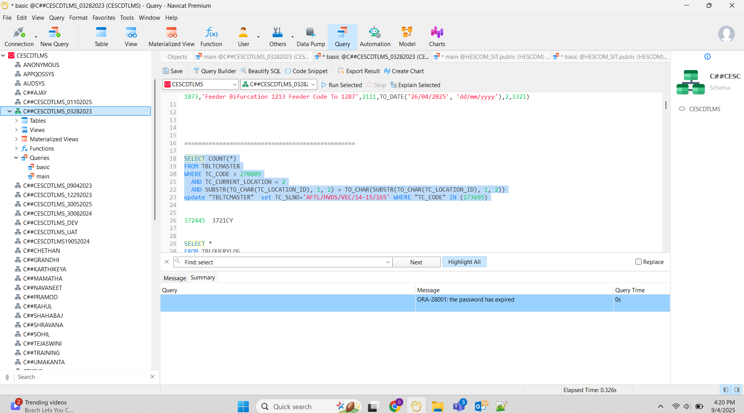The width and height of the screenshot is (744, 413).
Task: Click Beautify SQL in query toolbar
Action: pos(261,71)
